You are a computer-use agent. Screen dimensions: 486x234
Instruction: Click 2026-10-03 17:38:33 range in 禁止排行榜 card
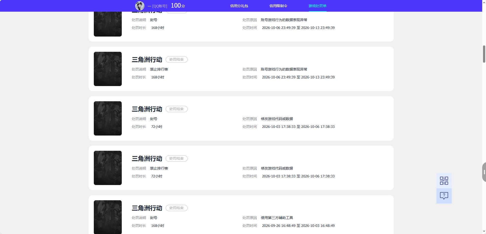tap(298, 176)
